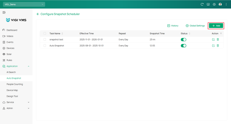The image size is (231, 124).
Task: Click the Application icon in sidebar
Action: 4,66
